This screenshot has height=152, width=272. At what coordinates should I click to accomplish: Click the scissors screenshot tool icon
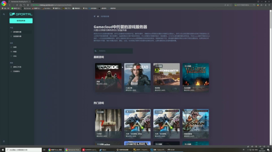(x=261, y=5)
